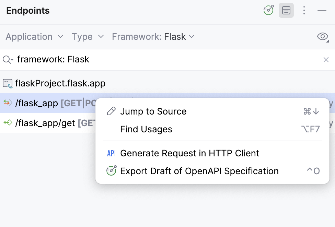Choose Generate Request in HTTP Client
The width and height of the screenshot is (335, 227).
[x=190, y=153]
